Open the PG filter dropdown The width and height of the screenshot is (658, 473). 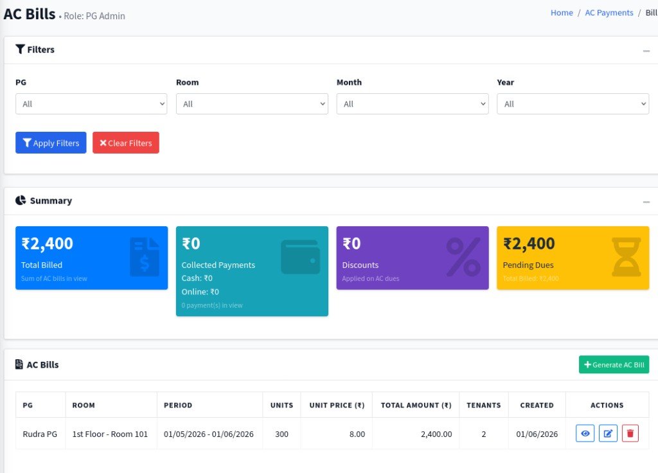coord(91,103)
